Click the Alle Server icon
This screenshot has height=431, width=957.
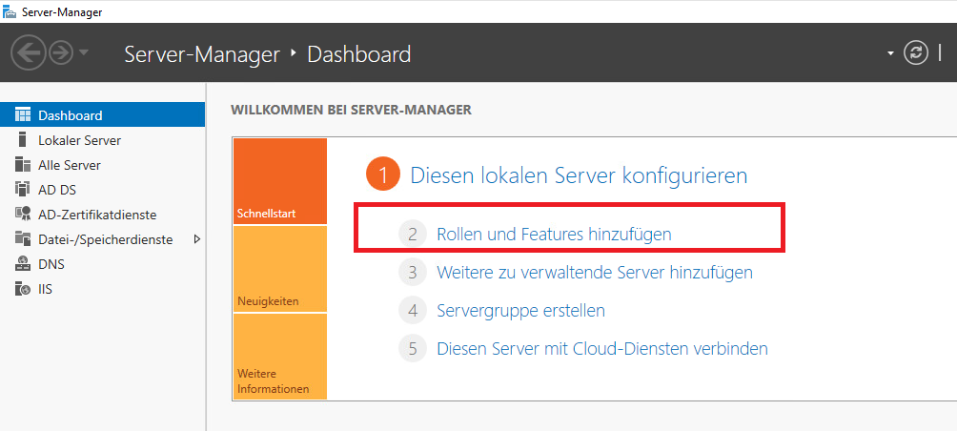pos(23,165)
